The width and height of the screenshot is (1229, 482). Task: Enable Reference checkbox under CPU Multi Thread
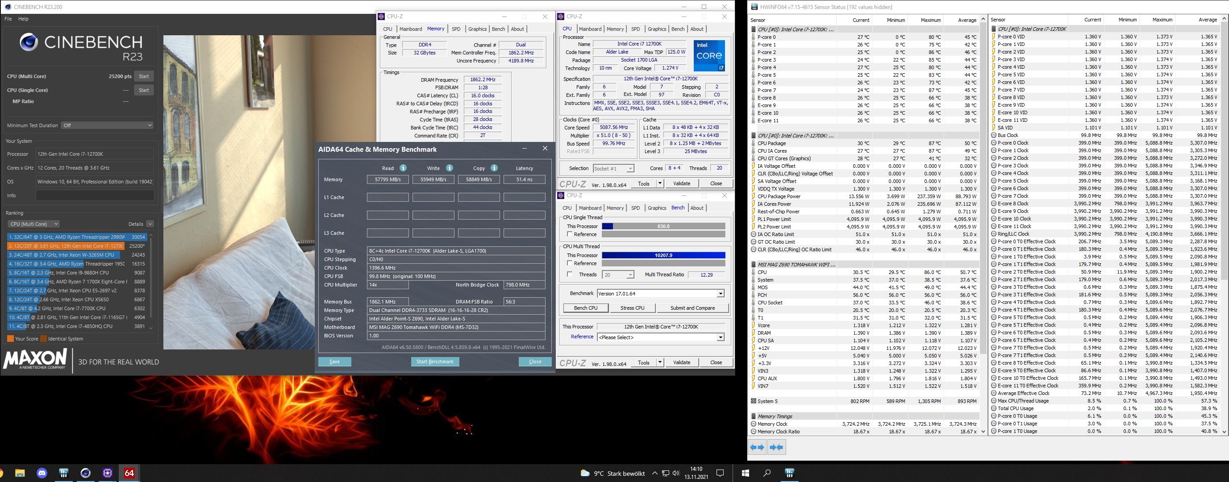tap(570, 263)
